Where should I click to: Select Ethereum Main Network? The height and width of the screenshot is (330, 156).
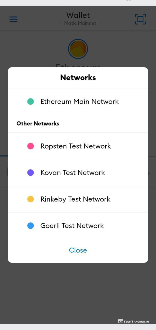pyautogui.click(x=79, y=102)
